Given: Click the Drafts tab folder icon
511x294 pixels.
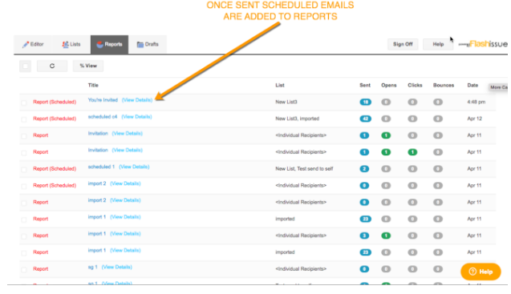Looking at the screenshot, I should click(x=140, y=44).
